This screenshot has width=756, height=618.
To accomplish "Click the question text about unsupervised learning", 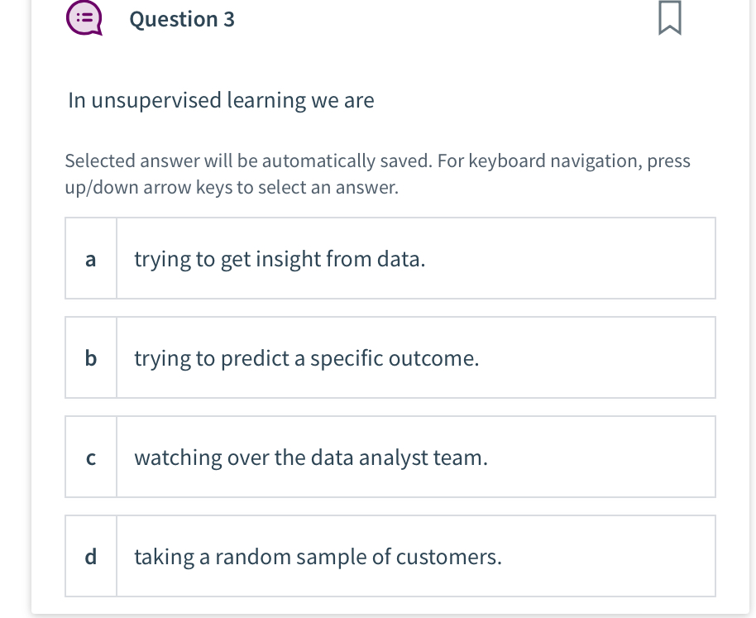I will [221, 100].
